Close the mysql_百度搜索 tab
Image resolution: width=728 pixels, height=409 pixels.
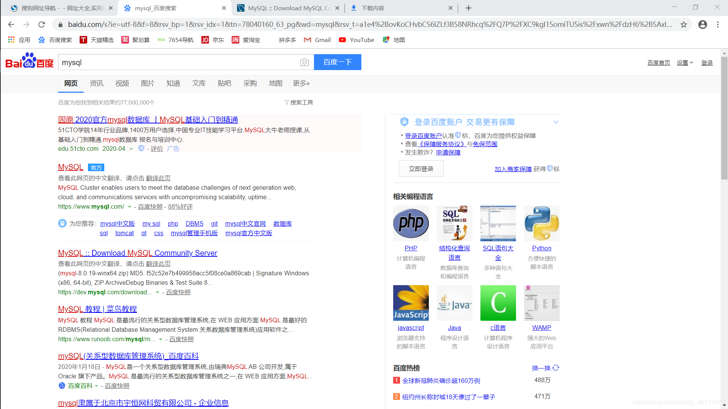click(224, 8)
